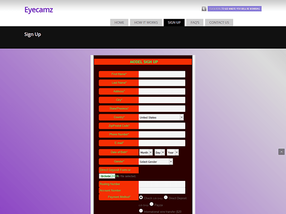Open the FAQ'S tab
This screenshot has height=214, width=286.
click(195, 23)
